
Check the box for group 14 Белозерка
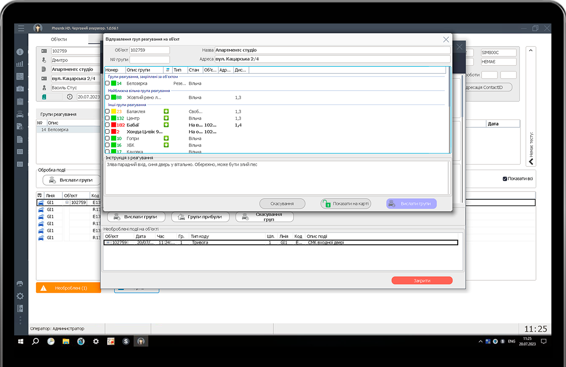[x=107, y=83]
